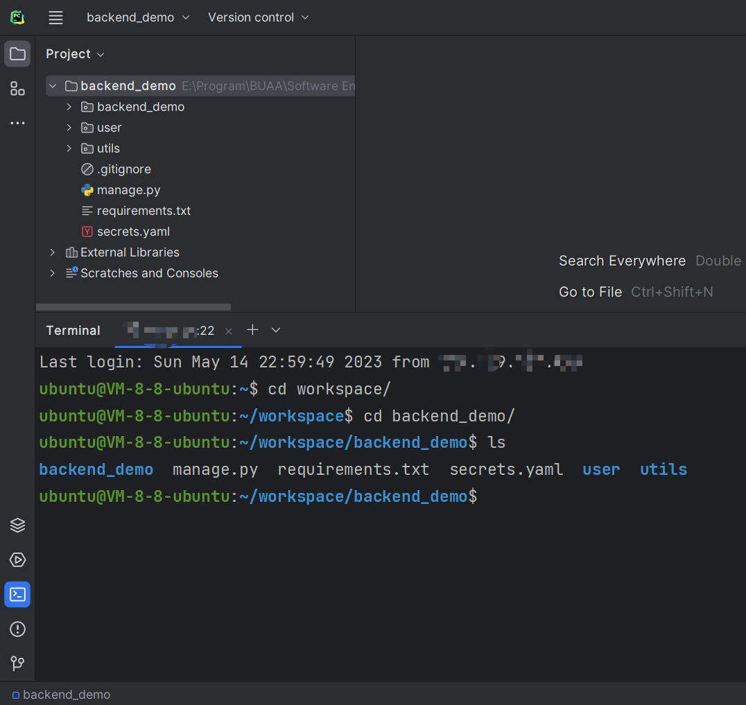Open the hamburger main menu
This screenshot has width=746, height=705.
pos(55,18)
